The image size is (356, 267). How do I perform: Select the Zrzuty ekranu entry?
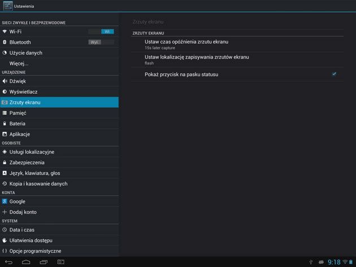[59, 102]
